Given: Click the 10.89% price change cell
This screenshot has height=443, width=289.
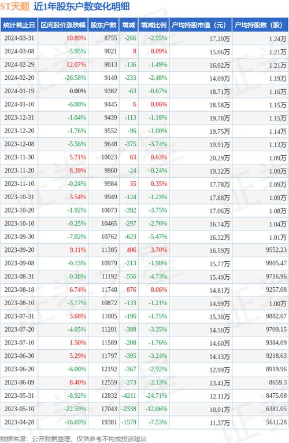Looking at the screenshot, I should pos(76,38).
